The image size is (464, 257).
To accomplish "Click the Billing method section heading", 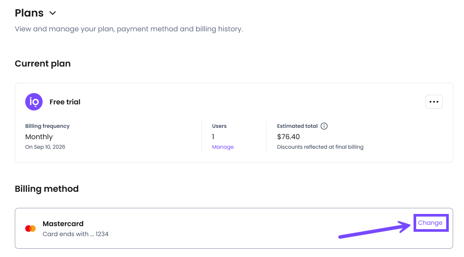I will tap(47, 189).
